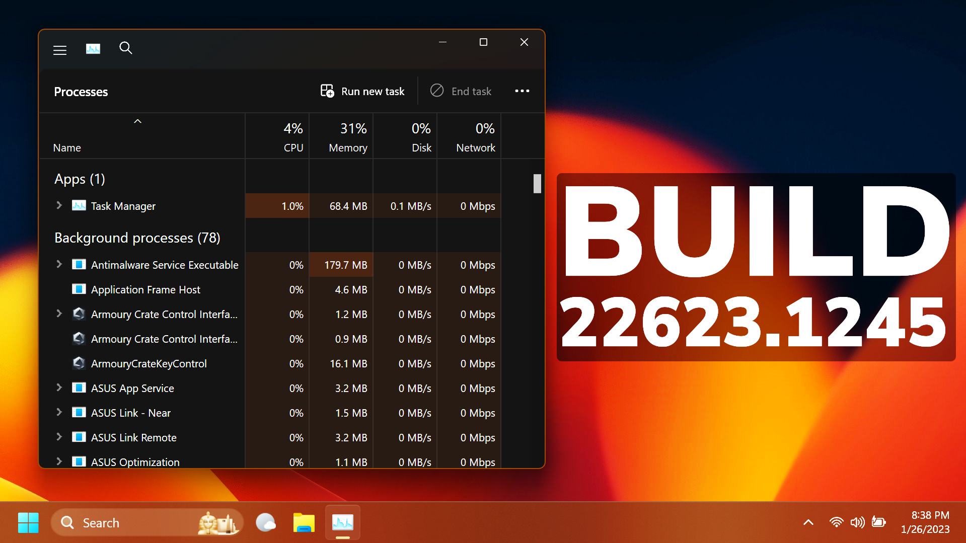This screenshot has width=966, height=543.
Task: Select the Task Manager taskbar icon
Action: [x=342, y=522]
